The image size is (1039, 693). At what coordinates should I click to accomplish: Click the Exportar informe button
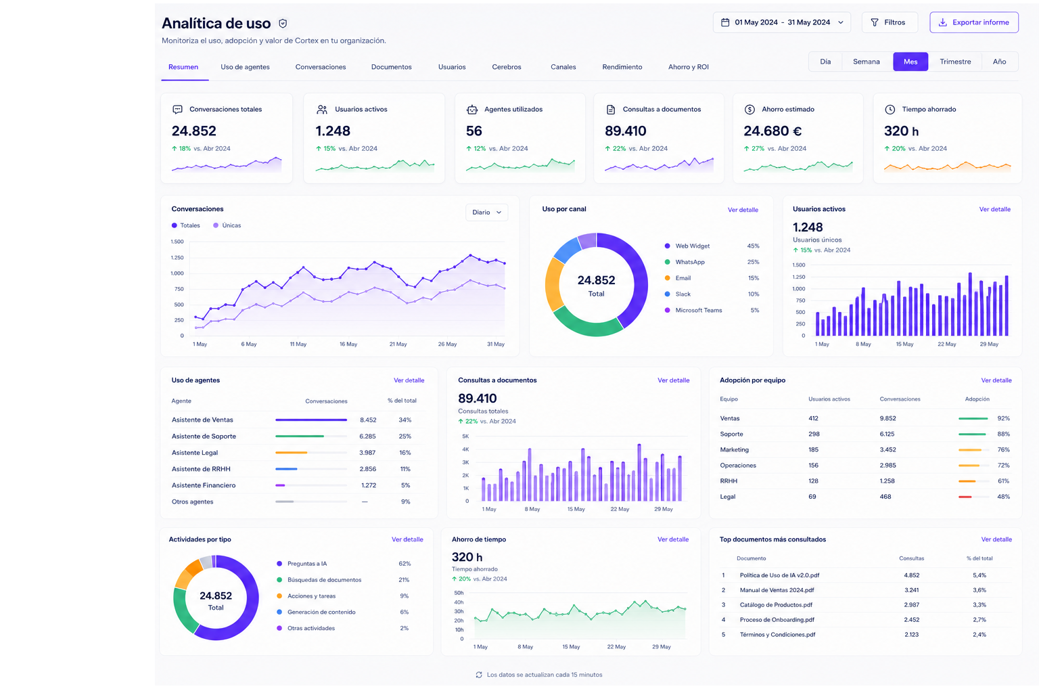click(974, 22)
